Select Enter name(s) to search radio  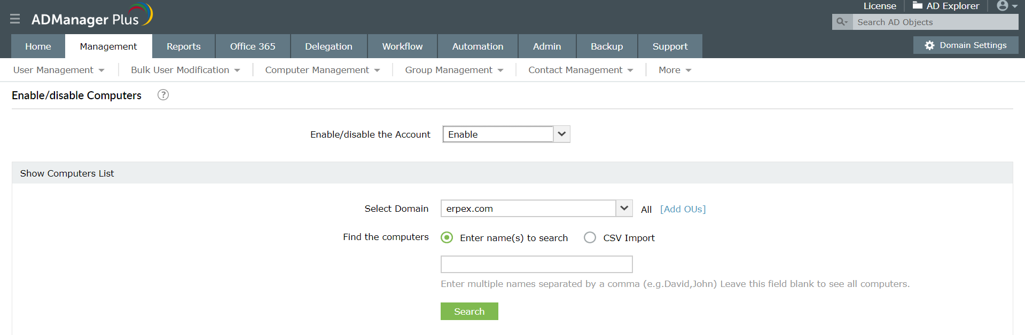(447, 237)
